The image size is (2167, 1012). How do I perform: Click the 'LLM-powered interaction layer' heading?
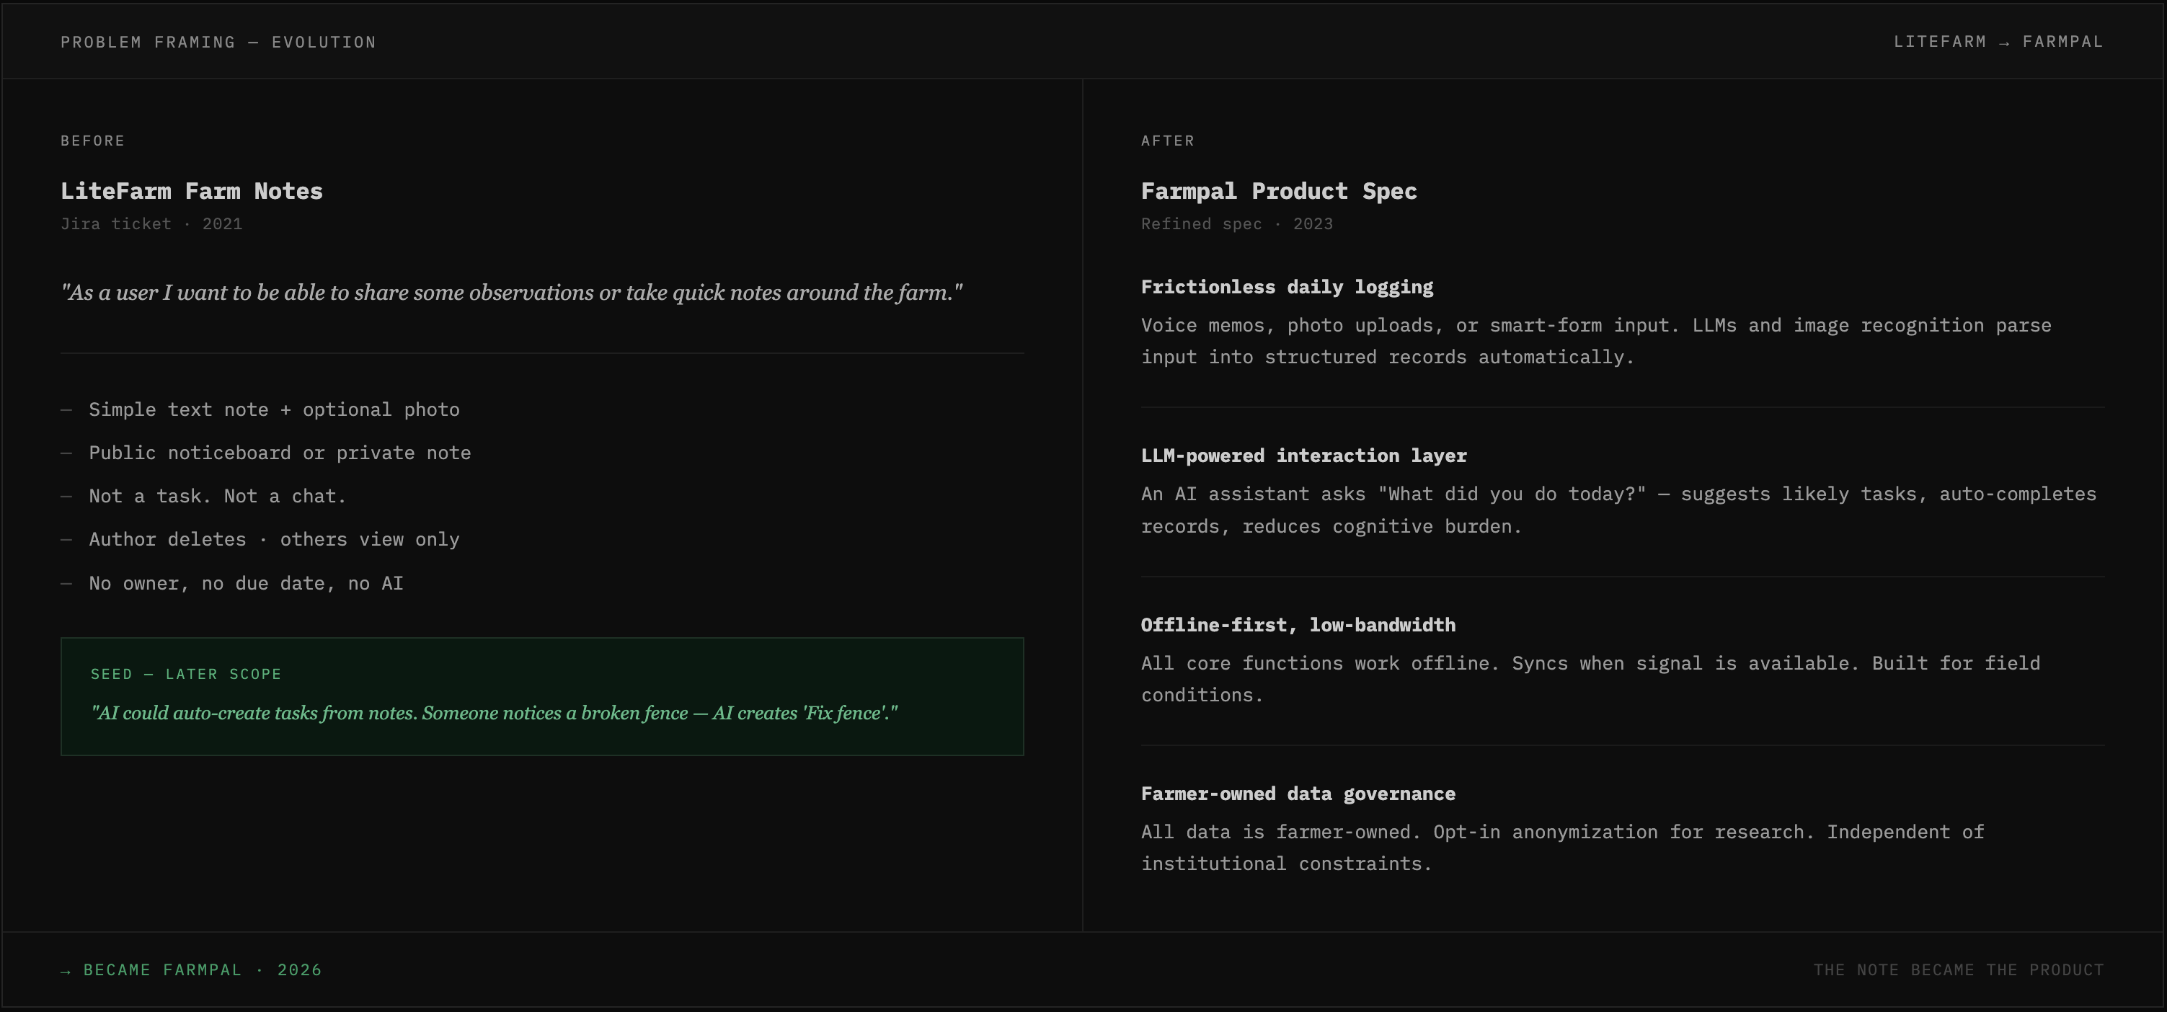click(1304, 455)
